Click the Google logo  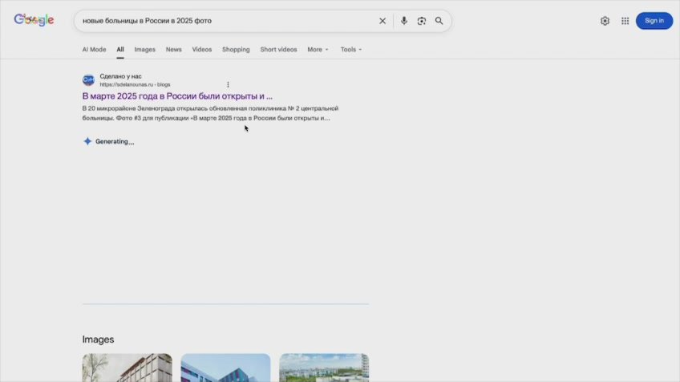34,20
